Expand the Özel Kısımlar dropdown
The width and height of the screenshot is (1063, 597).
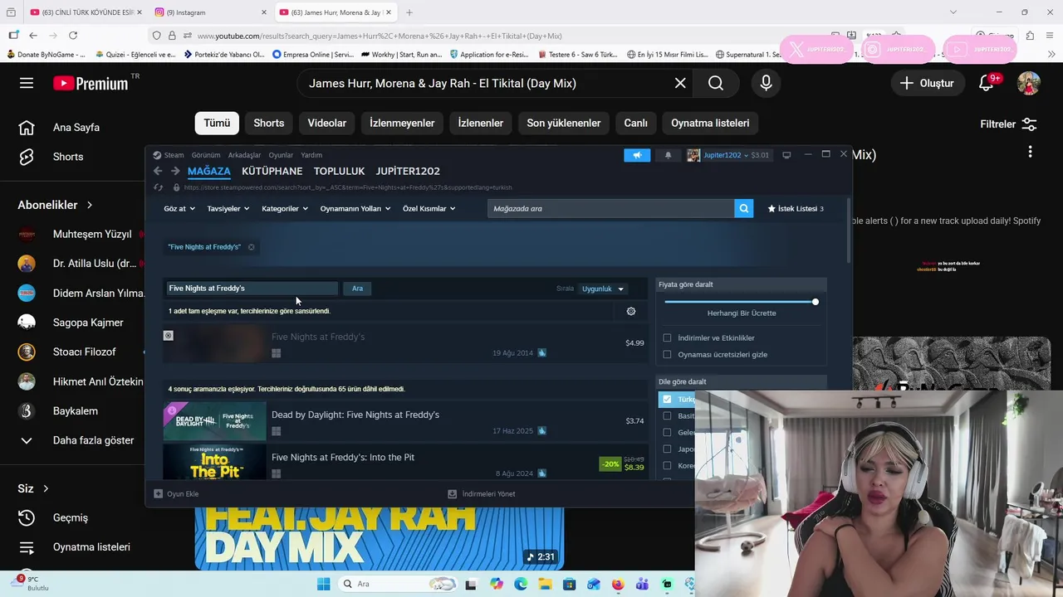click(x=429, y=209)
